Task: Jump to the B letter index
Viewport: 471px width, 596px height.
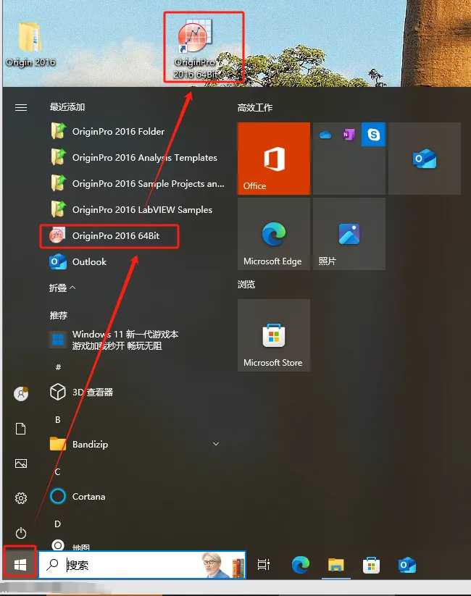Action: [58, 419]
